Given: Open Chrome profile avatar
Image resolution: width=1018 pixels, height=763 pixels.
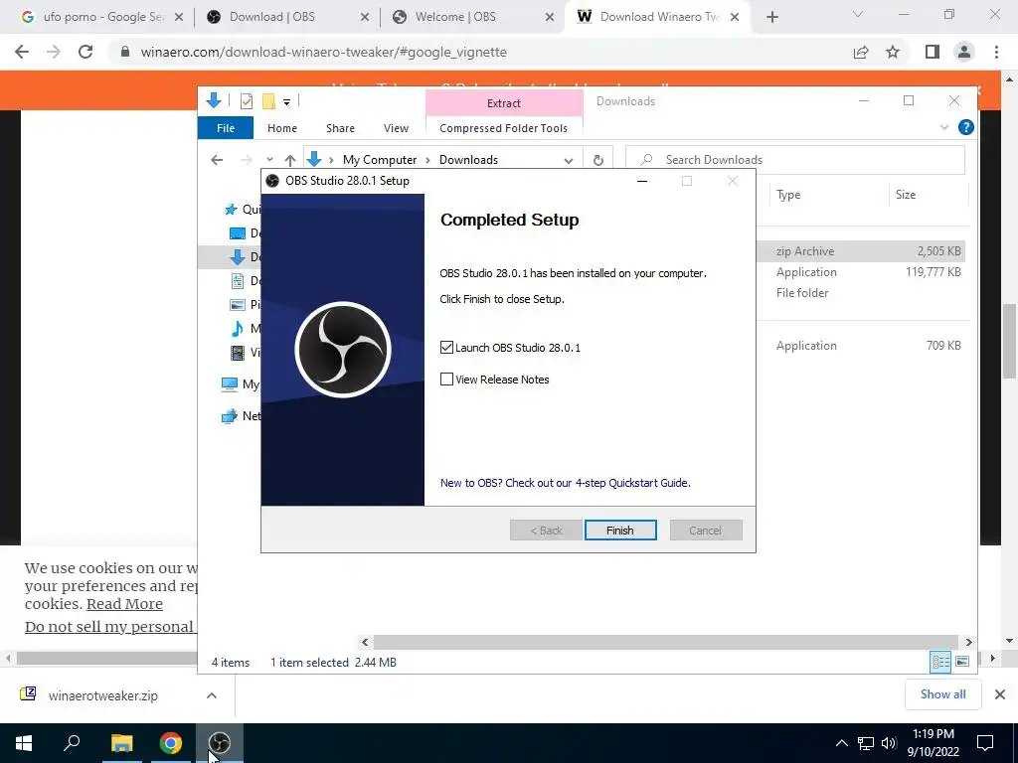Looking at the screenshot, I should [x=964, y=52].
